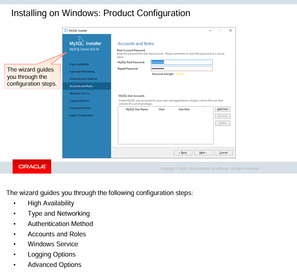This screenshot has width=297, height=273.
Task: Focus the Repeat Password field
Action: pyautogui.click(x=182, y=69)
